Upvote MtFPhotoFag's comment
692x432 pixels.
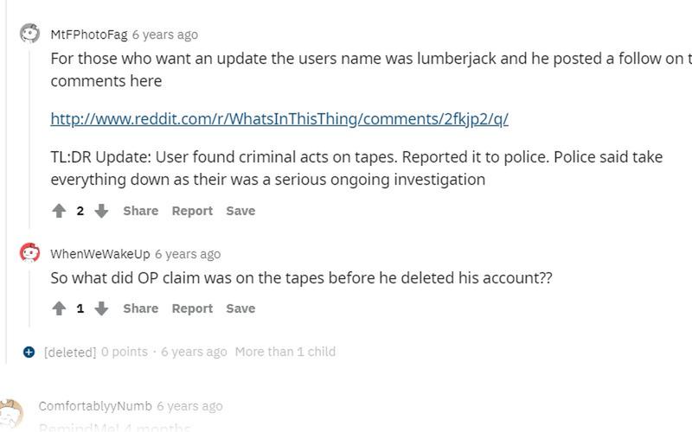pos(59,211)
